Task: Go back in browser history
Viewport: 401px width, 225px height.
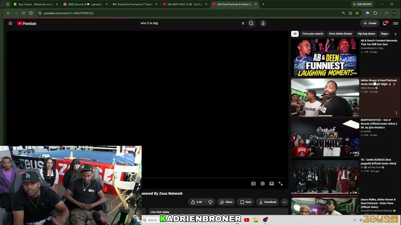Action: [8, 13]
